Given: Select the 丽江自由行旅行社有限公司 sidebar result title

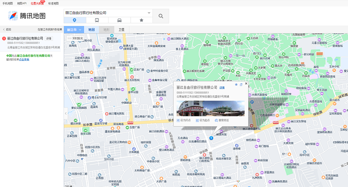Looking at the screenshot, I should tap(25, 38).
